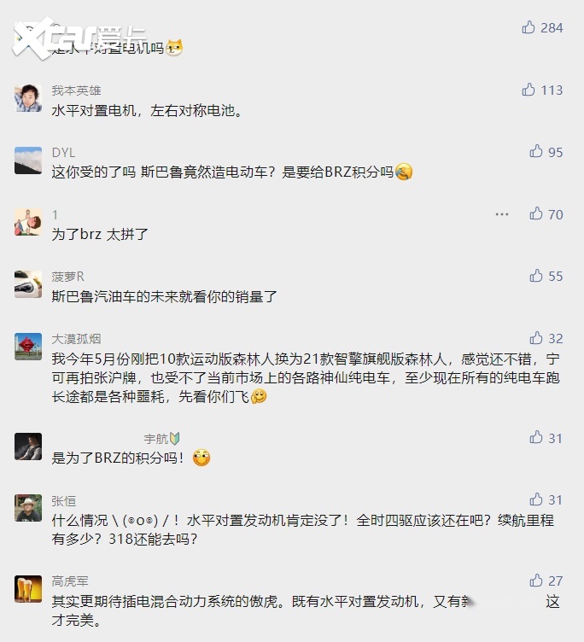This screenshot has width=584, height=642.
Task: Open 我本英雄's profile avatar
Action: (28, 97)
